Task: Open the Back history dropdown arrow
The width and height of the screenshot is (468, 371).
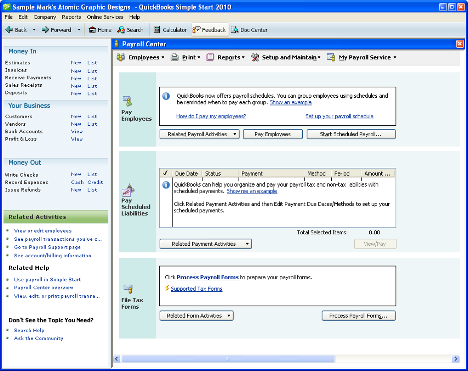Action: pos(34,29)
